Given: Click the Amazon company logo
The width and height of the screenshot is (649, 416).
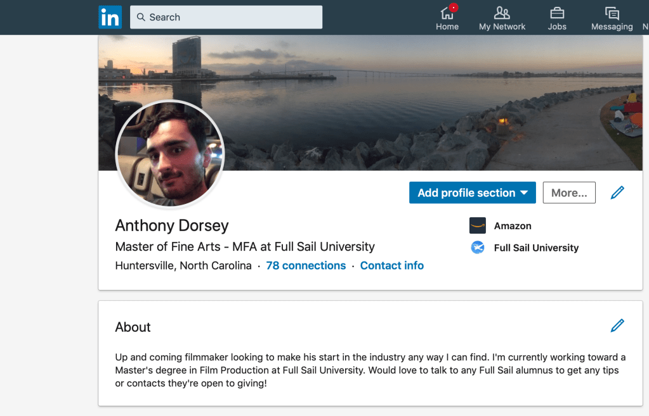Looking at the screenshot, I should 477,225.
